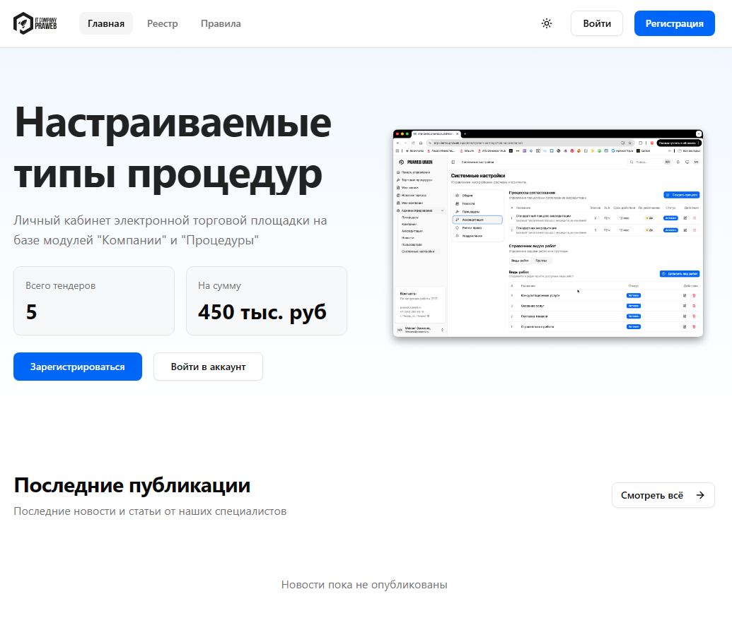The image size is (732, 642).
Task: Open the Правила page from navigation
Action: 221,23
